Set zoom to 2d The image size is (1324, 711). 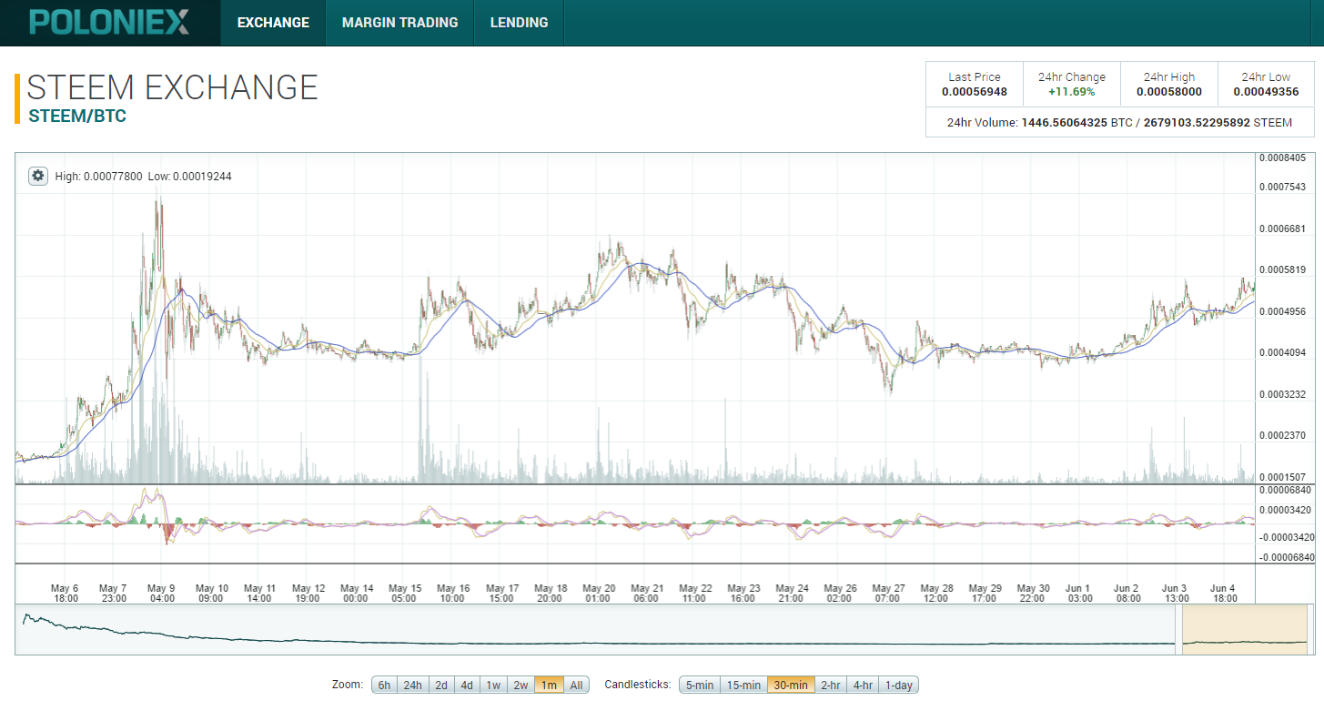[x=440, y=685]
